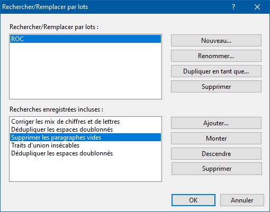The width and height of the screenshot is (270, 212).
Task: Add a saved search with Ajouter
Action: [216, 123]
